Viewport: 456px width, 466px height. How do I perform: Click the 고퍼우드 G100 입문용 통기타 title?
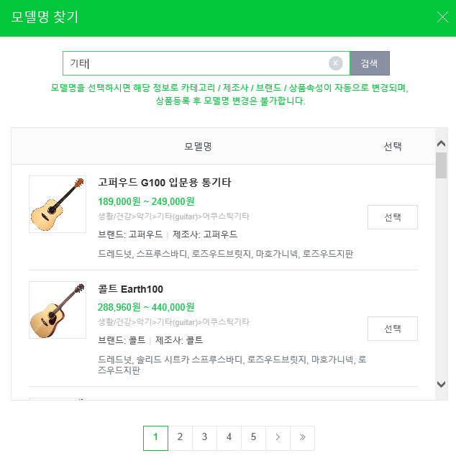click(x=165, y=183)
